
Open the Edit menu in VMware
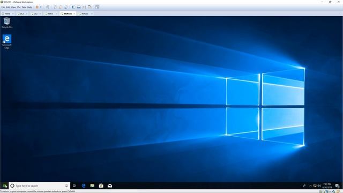[x=8, y=7]
